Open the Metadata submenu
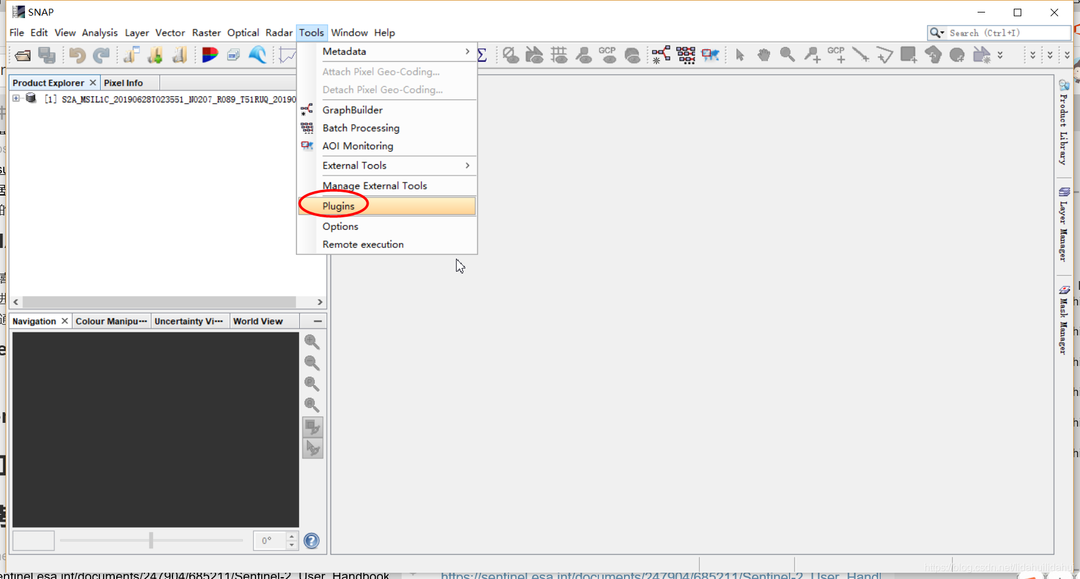Screen dimensions: 1080x579 click(387, 52)
